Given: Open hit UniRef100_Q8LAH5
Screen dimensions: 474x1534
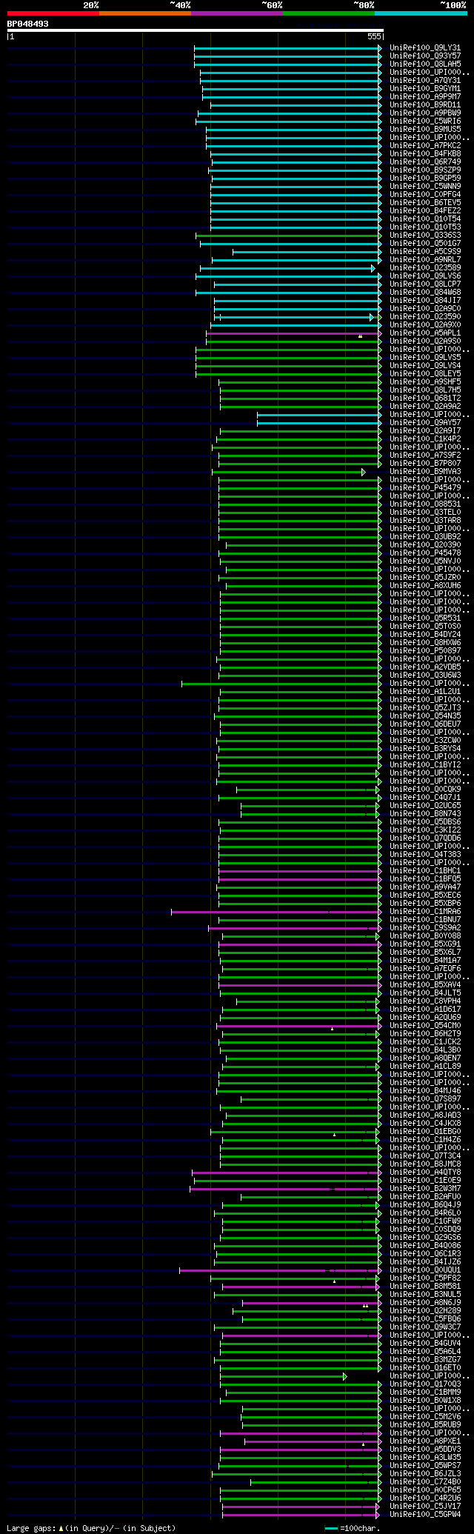Looking at the screenshot, I should point(427,64).
